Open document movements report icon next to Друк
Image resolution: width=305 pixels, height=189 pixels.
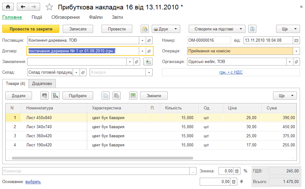tap(145, 29)
